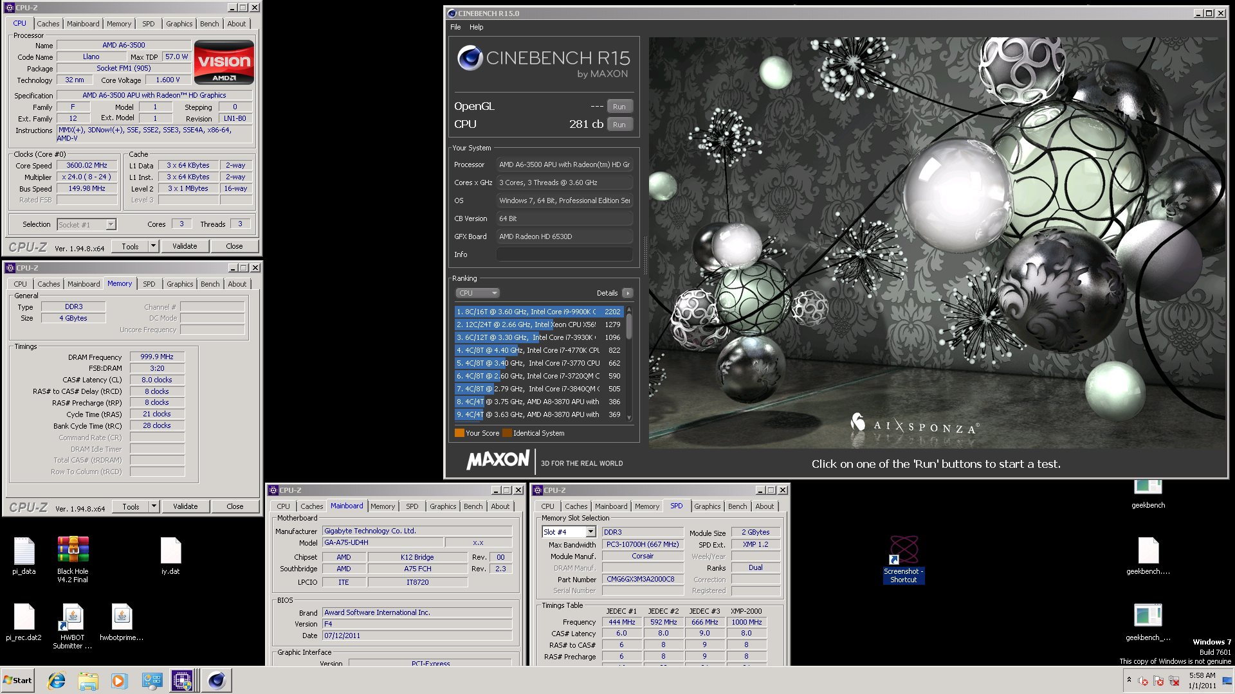Launch HWBOT Submitter shortcut
The height and width of the screenshot is (694, 1235).
pos(73,627)
